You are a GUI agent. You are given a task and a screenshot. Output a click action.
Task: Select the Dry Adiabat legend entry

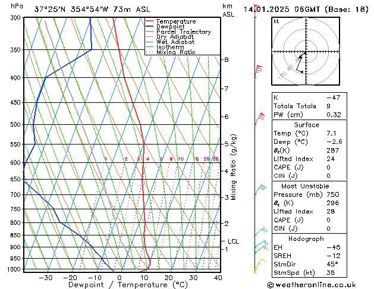pyautogui.click(x=170, y=37)
